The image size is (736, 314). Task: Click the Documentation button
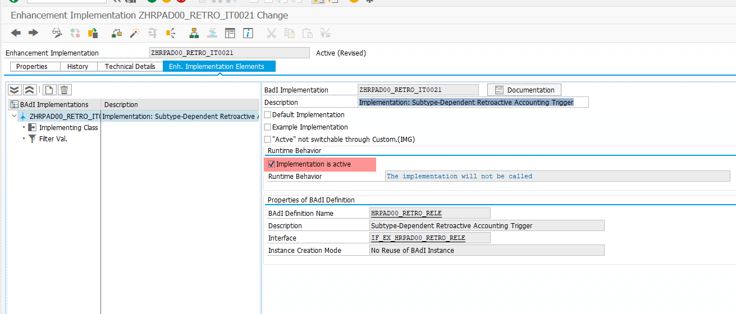click(524, 90)
